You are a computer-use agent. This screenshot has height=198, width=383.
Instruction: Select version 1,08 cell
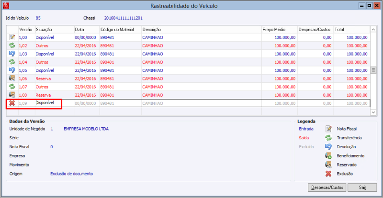tap(27, 95)
